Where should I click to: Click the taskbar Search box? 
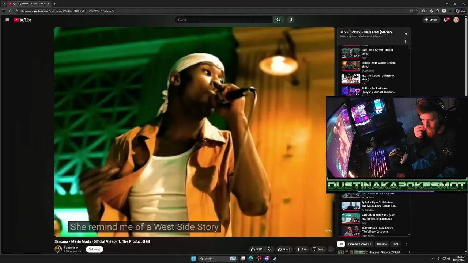coord(218,259)
